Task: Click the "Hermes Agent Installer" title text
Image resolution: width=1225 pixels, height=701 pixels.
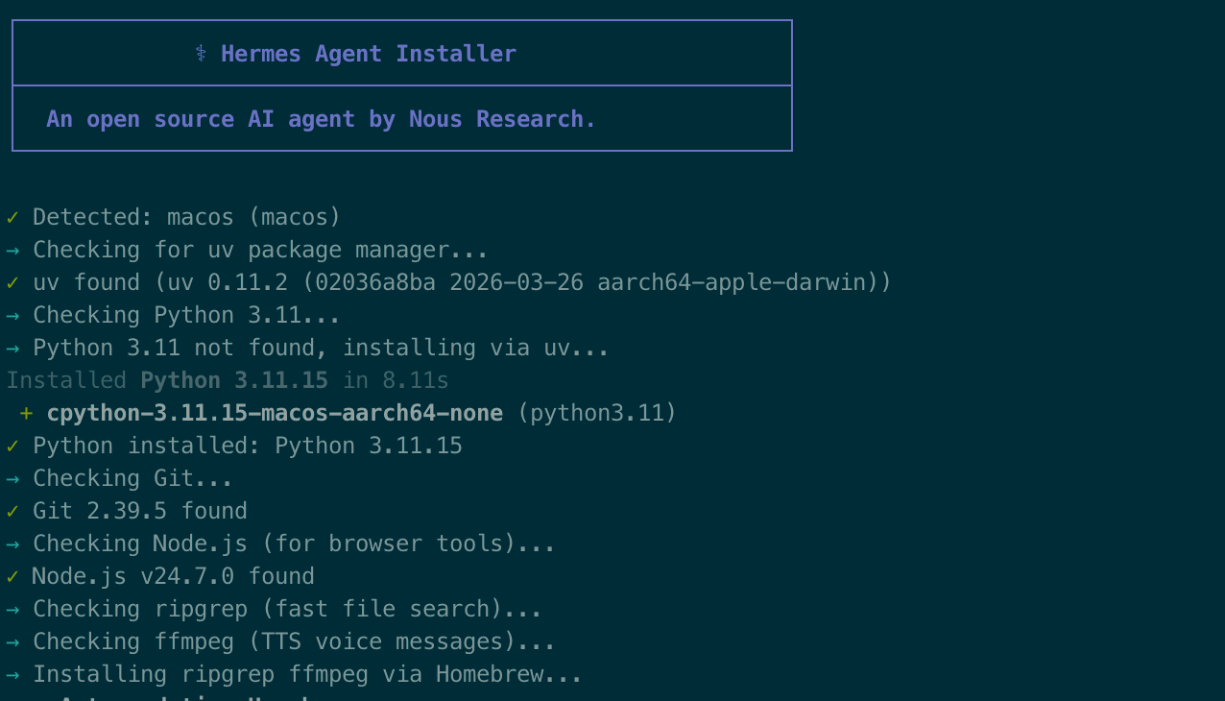Action: [368, 54]
